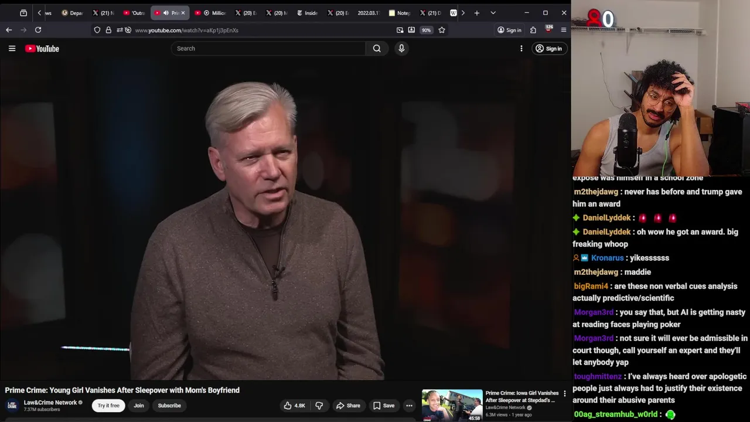The width and height of the screenshot is (750, 422).
Task: Bookmark this page with star icon
Action: [x=442, y=30]
